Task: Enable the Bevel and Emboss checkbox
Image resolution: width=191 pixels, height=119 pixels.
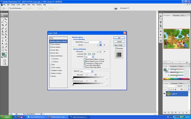Action: coord(51,56)
